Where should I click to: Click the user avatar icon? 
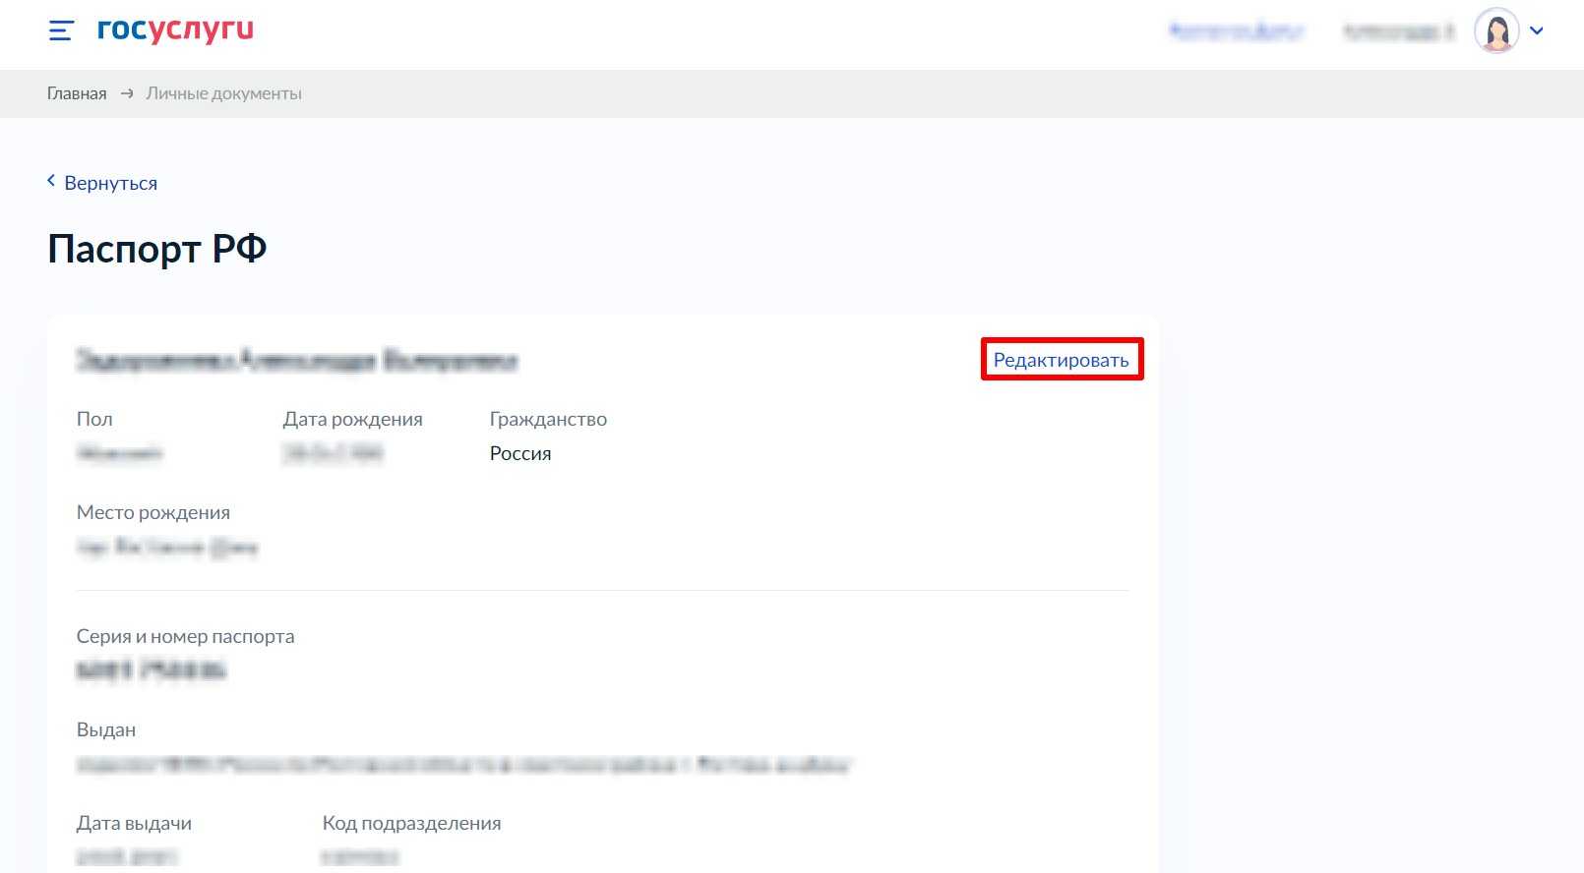(x=1495, y=31)
